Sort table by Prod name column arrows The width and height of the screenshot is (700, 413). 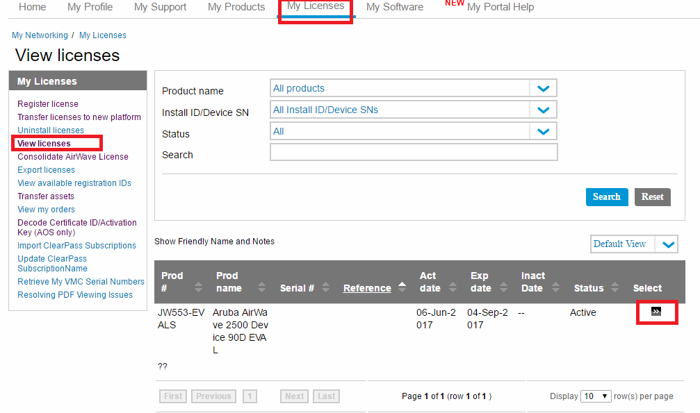261,287
